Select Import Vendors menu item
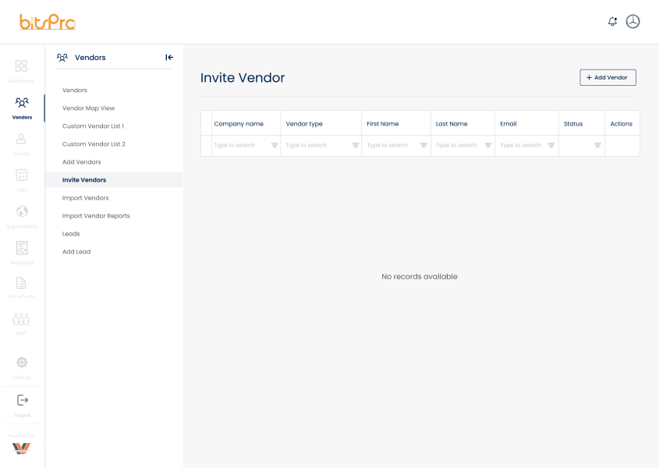Image resolution: width=659 pixels, height=468 pixels. point(85,197)
